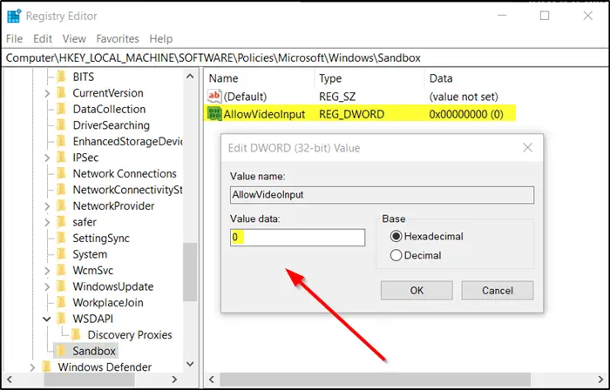Click the Value data field

point(298,238)
